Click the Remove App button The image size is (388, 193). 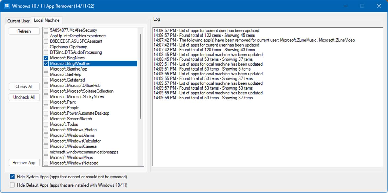[24, 163]
